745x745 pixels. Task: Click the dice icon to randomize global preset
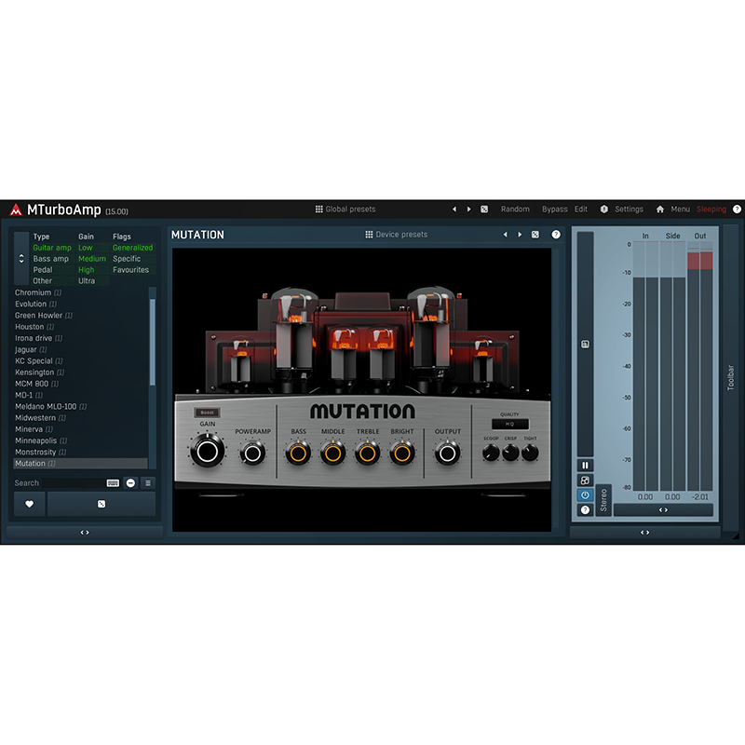[482, 209]
